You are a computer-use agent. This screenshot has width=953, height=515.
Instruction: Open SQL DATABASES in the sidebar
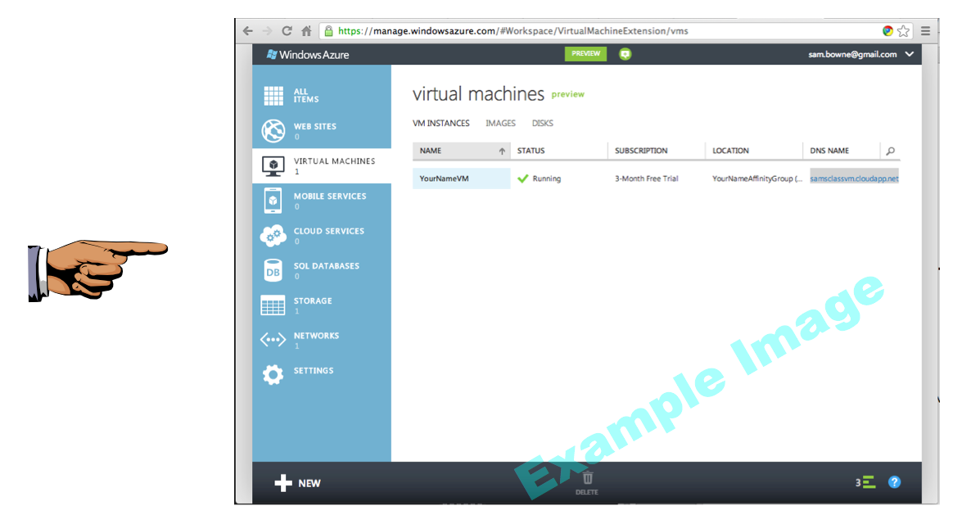[x=322, y=270]
